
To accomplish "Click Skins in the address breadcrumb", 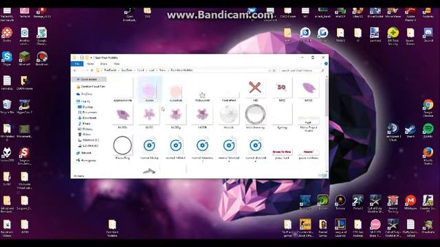I will [162, 70].
